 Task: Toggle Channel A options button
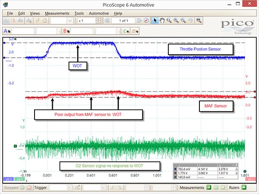[x=7, y=31]
